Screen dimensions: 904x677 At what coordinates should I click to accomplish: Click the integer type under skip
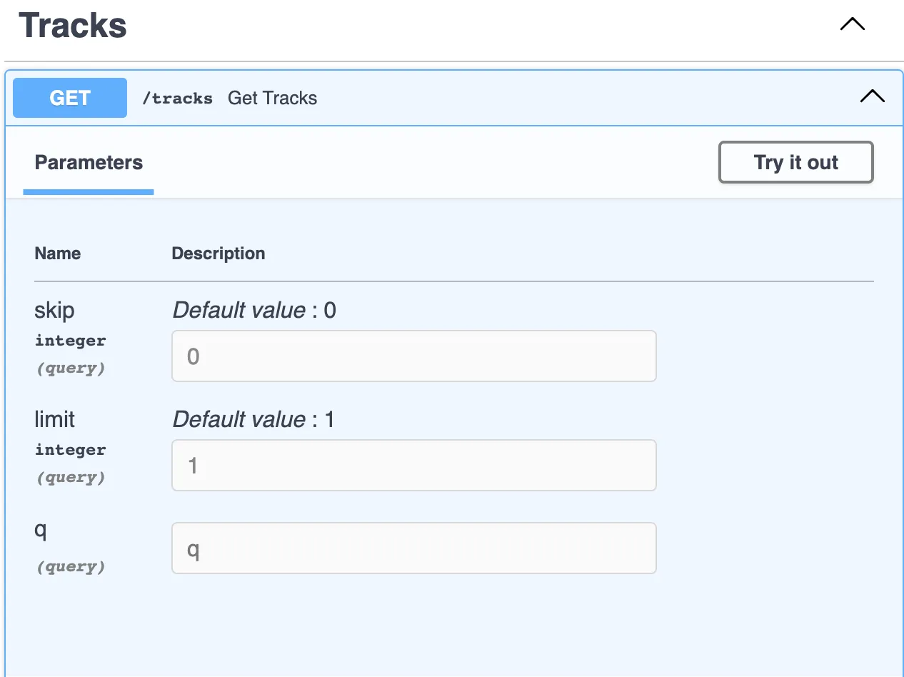click(70, 341)
